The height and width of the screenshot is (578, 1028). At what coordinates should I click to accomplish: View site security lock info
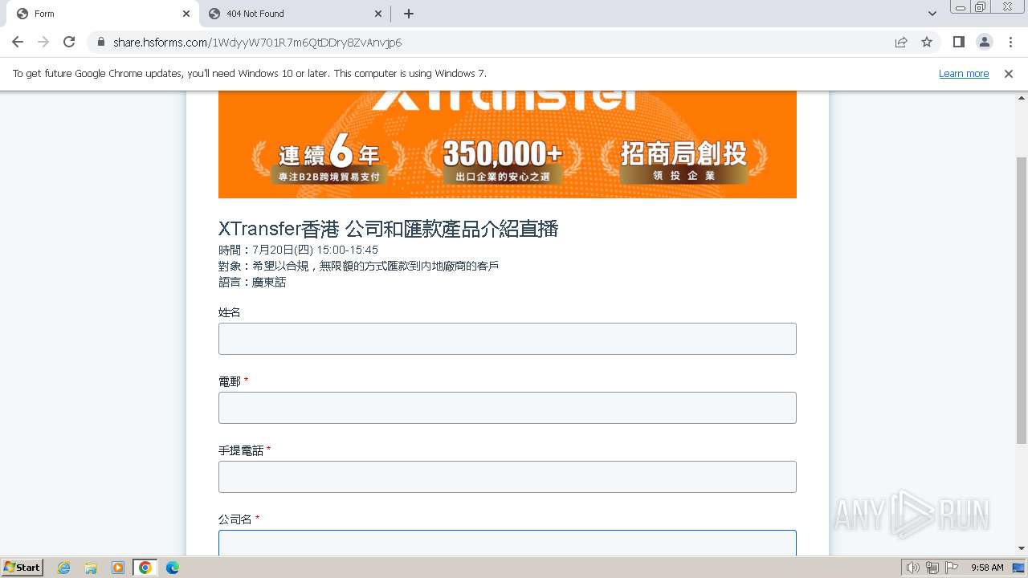[x=100, y=43]
